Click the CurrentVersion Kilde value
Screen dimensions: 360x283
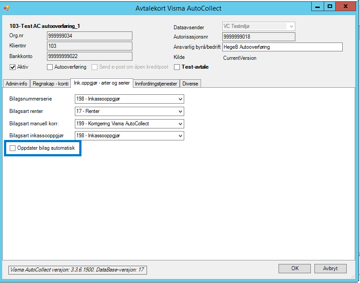point(240,58)
